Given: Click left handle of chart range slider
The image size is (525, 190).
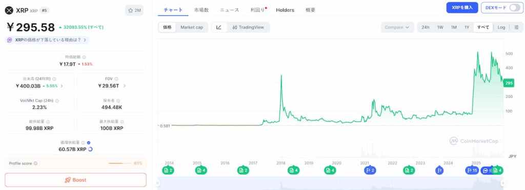Looking at the screenshot, I should [158, 183].
